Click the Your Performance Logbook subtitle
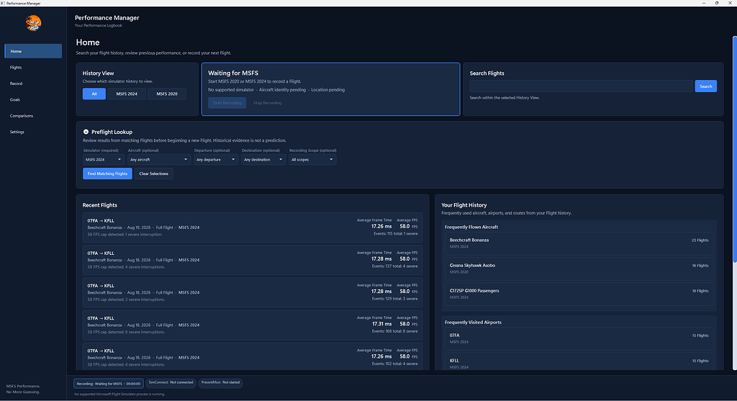 pos(98,25)
